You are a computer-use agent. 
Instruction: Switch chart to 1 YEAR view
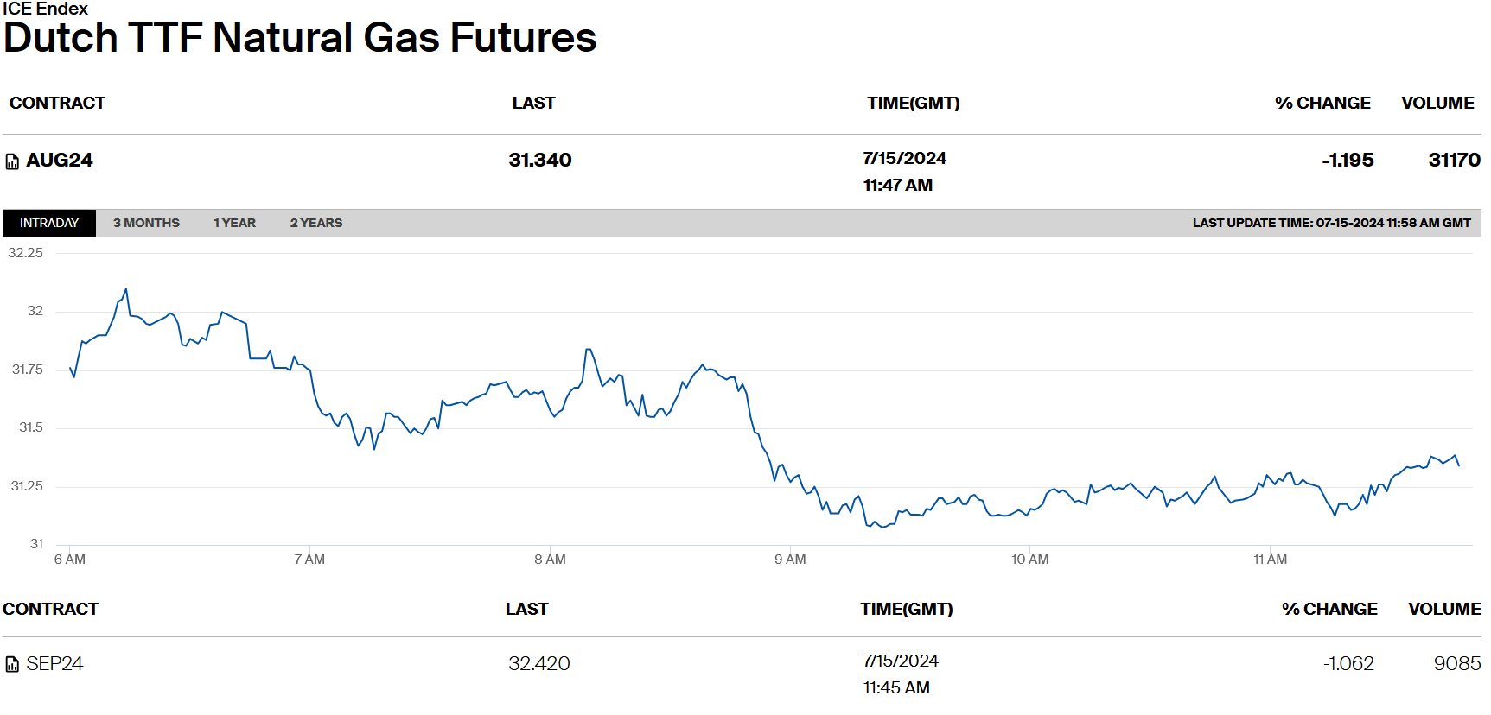point(234,223)
